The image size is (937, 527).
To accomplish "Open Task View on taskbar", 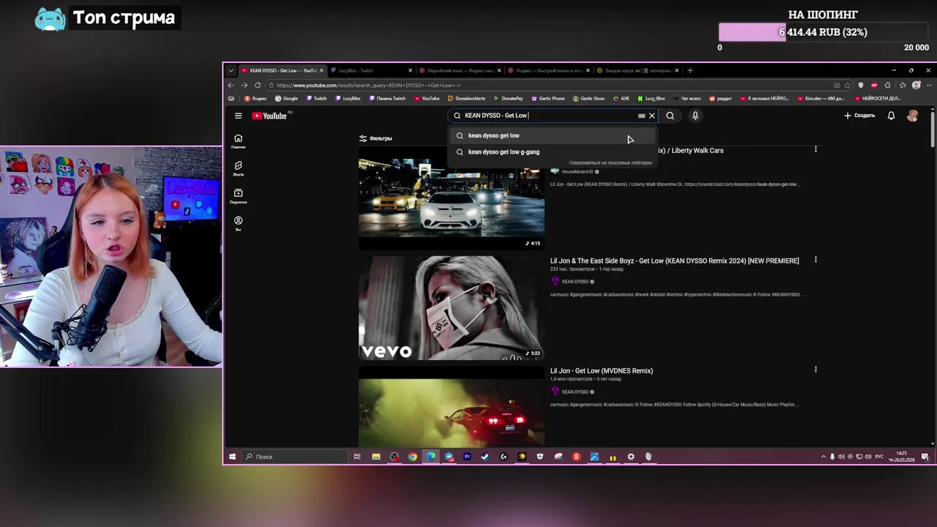I will (x=357, y=457).
